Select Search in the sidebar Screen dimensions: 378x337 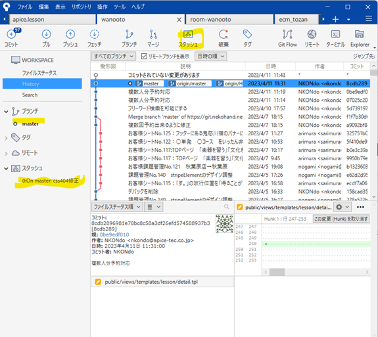30,95
